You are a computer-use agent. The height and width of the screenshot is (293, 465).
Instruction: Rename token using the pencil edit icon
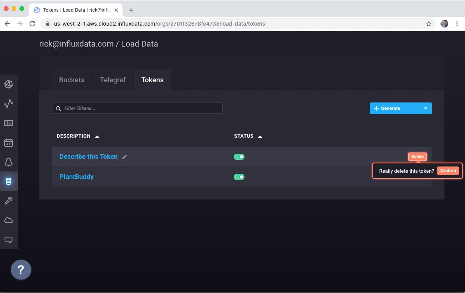(124, 156)
